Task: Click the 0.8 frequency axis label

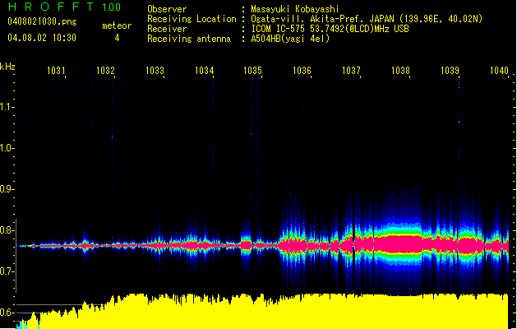Action: [x=6, y=230]
